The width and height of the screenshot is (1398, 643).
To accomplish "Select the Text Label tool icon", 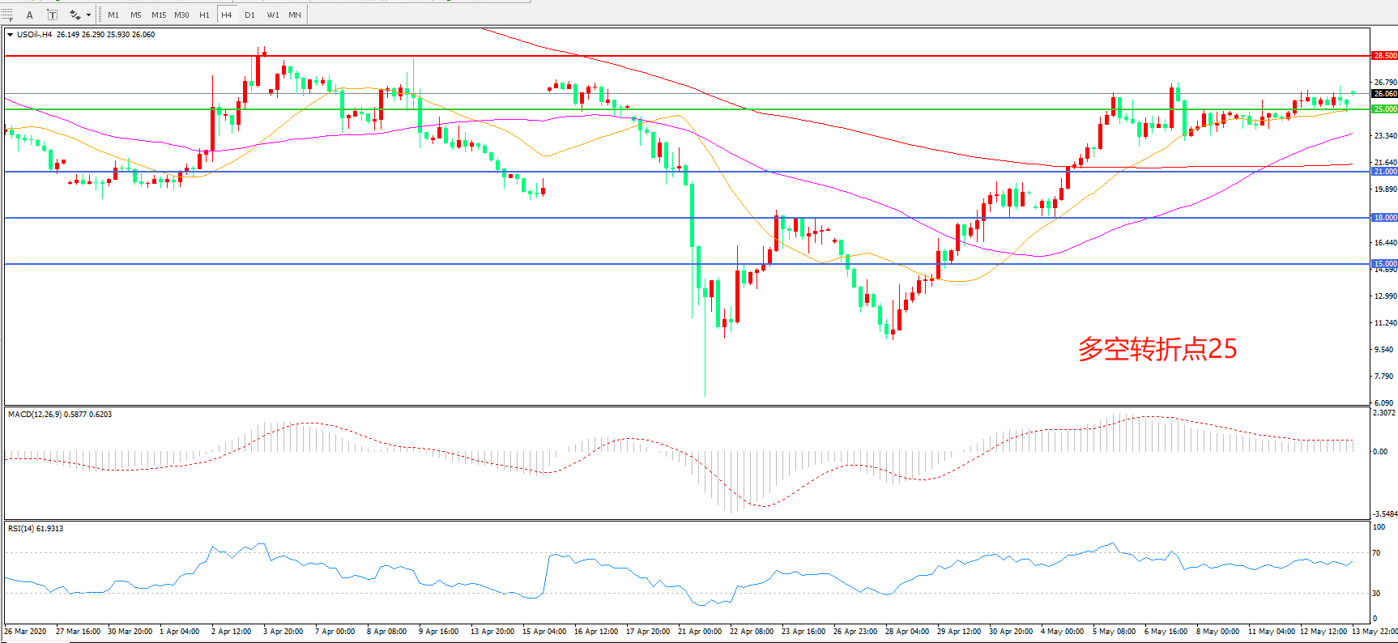I will (x=52, y=15).
